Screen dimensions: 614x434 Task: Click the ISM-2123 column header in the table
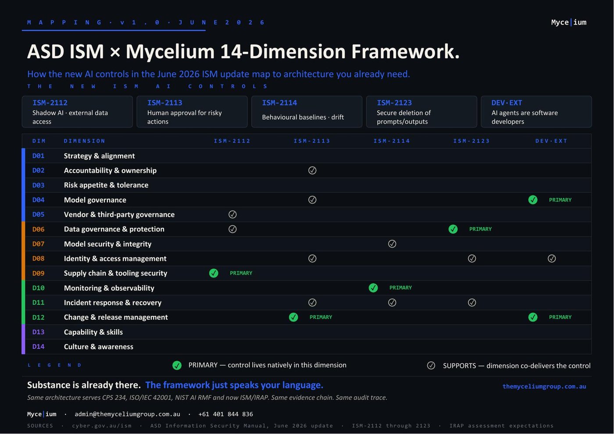tap(471, 141)
